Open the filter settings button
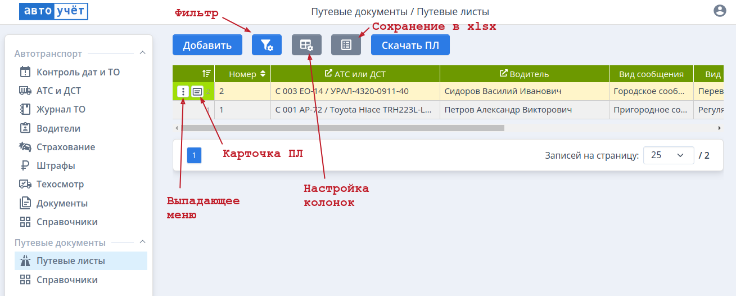 click(x=267, y=45)
